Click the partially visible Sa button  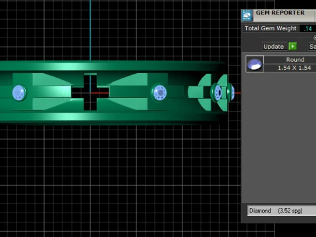pyautogui.click(x=312, y=47)
